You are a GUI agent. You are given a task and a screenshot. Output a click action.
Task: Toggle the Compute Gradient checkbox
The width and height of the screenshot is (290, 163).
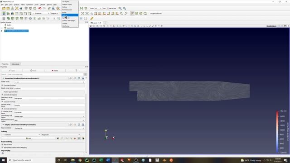[x=2, y=86]
